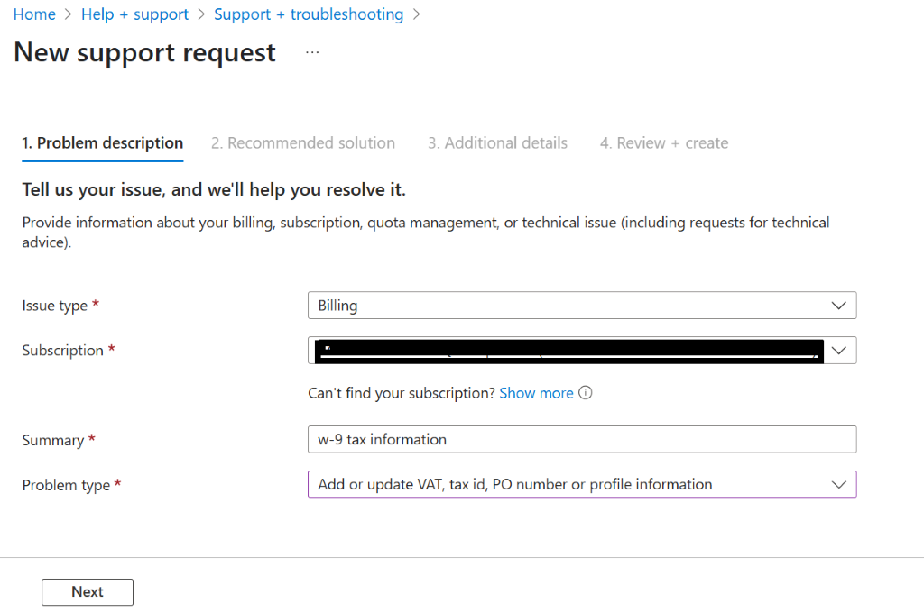Open the Review + create tab

(664, 143)
